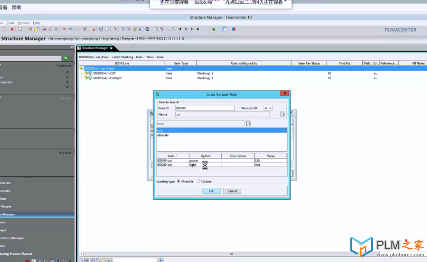427x262 pixels.
Task: Select the 000052/A;1-Haslight BOM line
Action: (x=108, y=78)
